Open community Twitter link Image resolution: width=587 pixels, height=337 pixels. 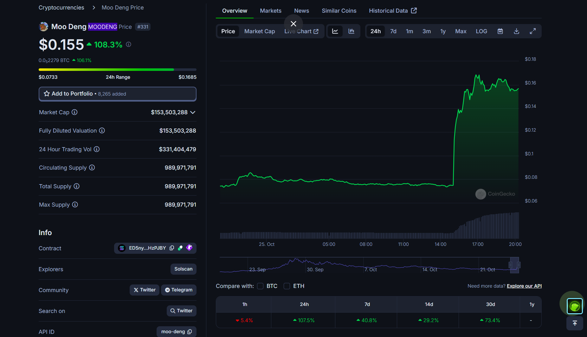[145, 290]
